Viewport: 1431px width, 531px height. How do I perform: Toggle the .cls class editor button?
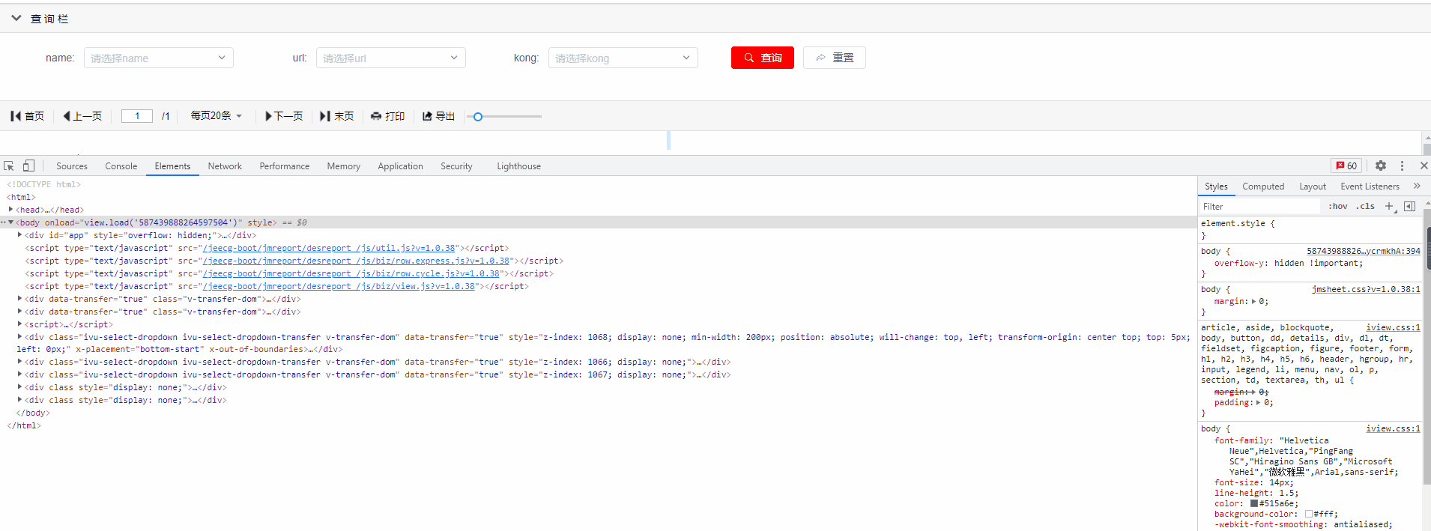point(1365,207)
